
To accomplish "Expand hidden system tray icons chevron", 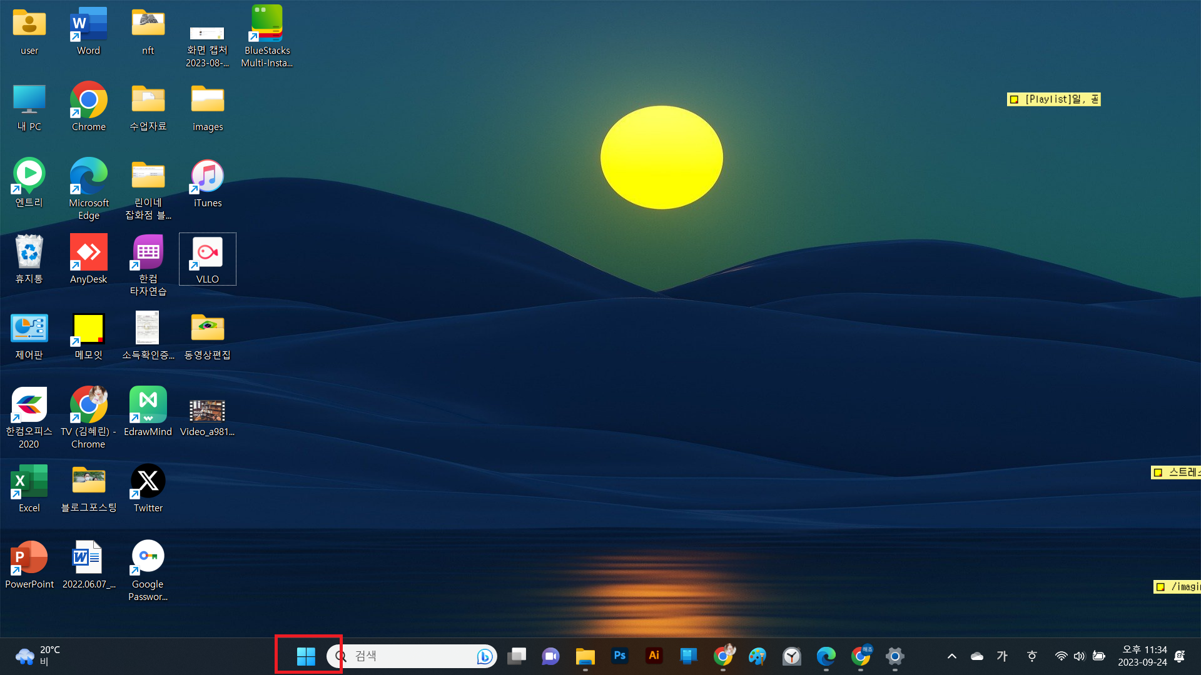I will pyautogui.click(x=951, y=656).
